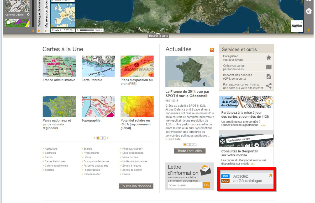This screenshot has height=203, width=315.
Task: Focus the Votre courriel input field
Action: (185, 185)
